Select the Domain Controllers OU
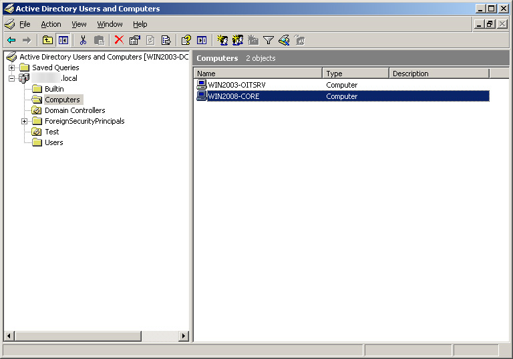The height and width of the screenshot is (359, 513). pyautogui.click(x=75, y=110)
